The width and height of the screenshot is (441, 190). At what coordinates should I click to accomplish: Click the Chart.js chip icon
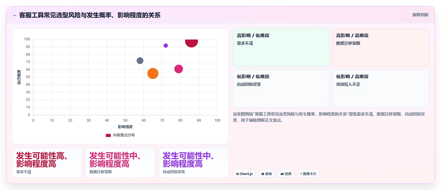[238, 174]
